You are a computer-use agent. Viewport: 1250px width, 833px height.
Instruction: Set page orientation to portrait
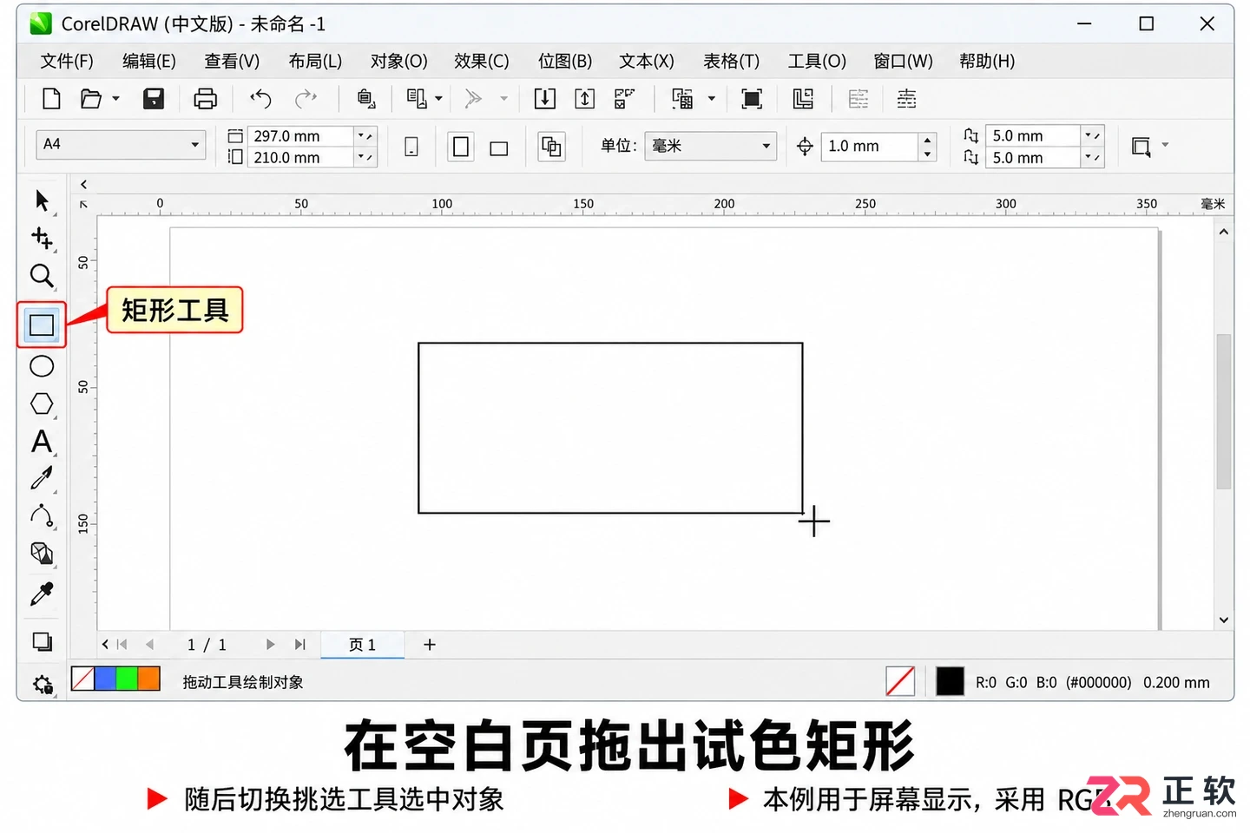[461, 147]
